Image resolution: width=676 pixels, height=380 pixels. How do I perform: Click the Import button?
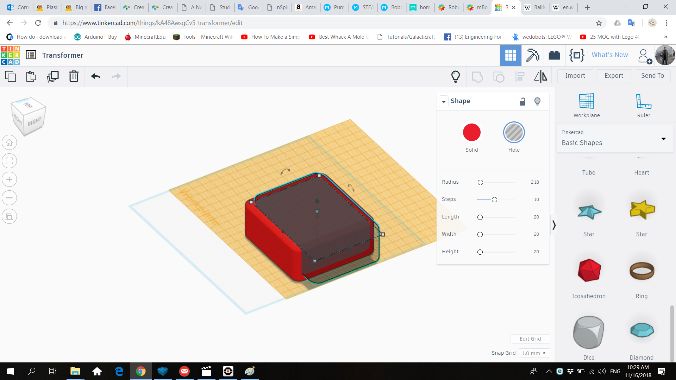pyautogui.click(x=575, y=76)
